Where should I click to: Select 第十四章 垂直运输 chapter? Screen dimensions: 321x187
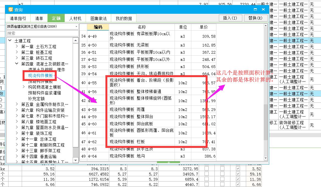pyautogui.click(x=39, y=156)
